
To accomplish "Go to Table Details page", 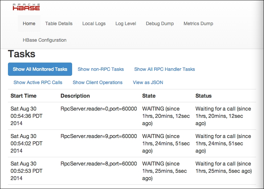I will tap(59, 24).
